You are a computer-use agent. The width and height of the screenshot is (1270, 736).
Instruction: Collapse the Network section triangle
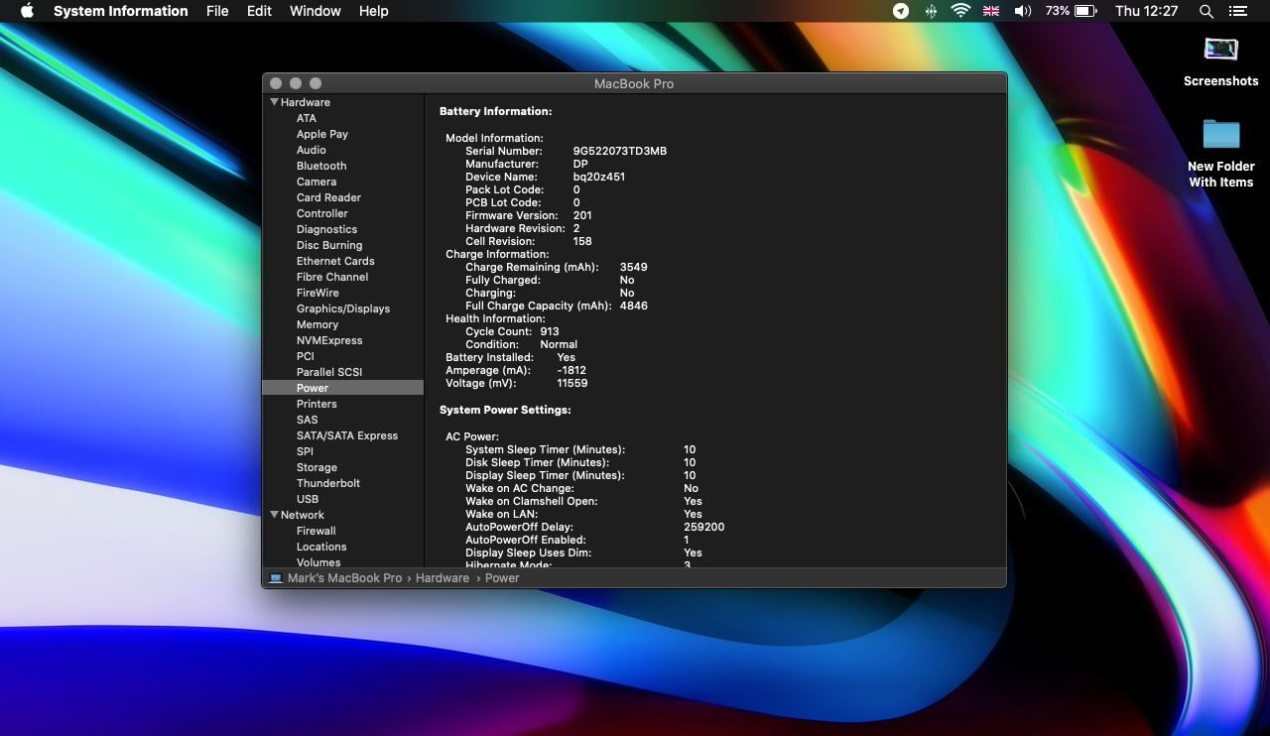(x=274, y=515)
